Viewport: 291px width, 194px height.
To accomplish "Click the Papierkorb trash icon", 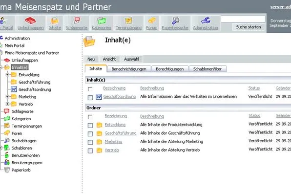I will [x=7, y=170].
